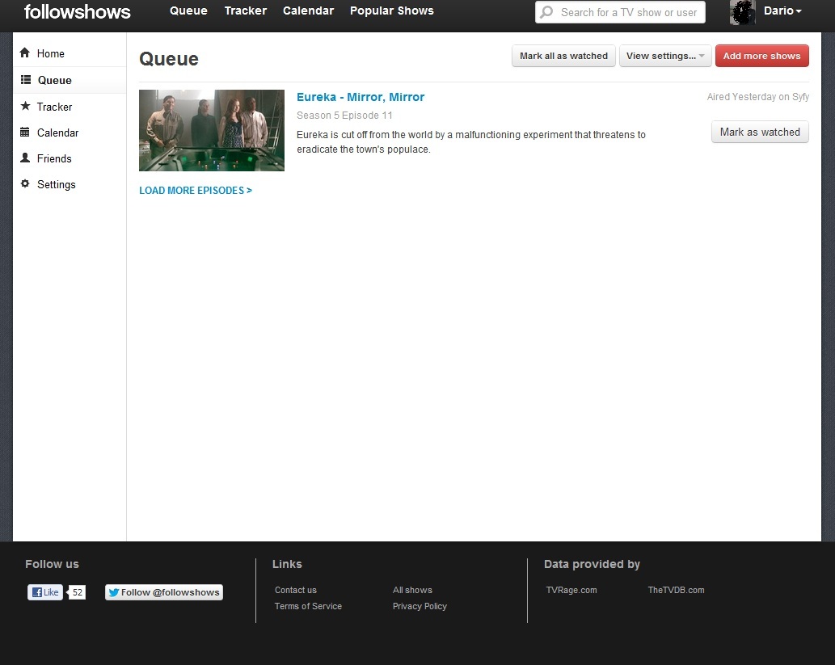Visit the TheTVDB.com link
835x665 pixels.
point(676,590)
